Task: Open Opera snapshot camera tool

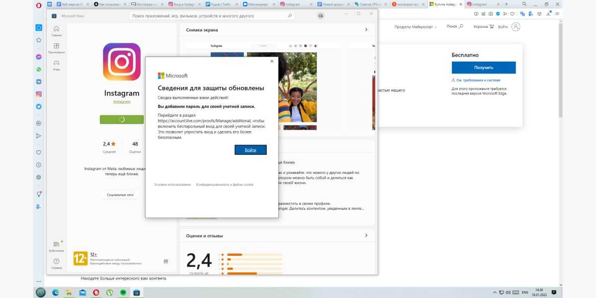Action: [491, 14]
